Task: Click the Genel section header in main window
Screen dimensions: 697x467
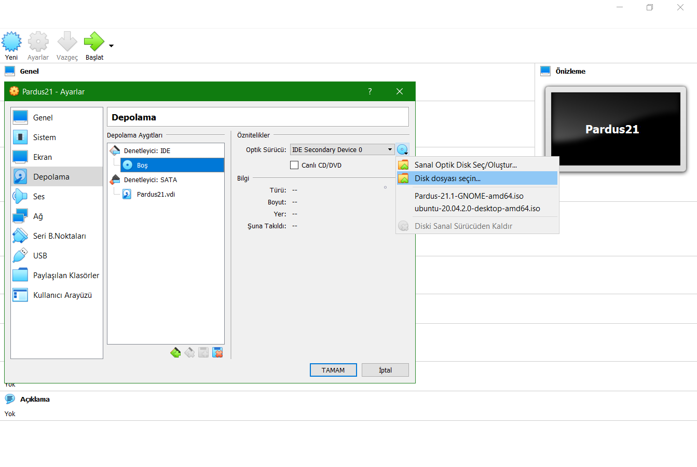Action: point(30,71)
